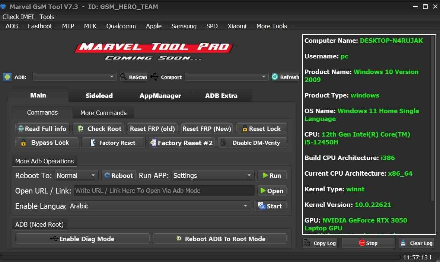The image size is (440, 262).
Task: Open the ADB device dropdown
Action: (x=74, y=77)
